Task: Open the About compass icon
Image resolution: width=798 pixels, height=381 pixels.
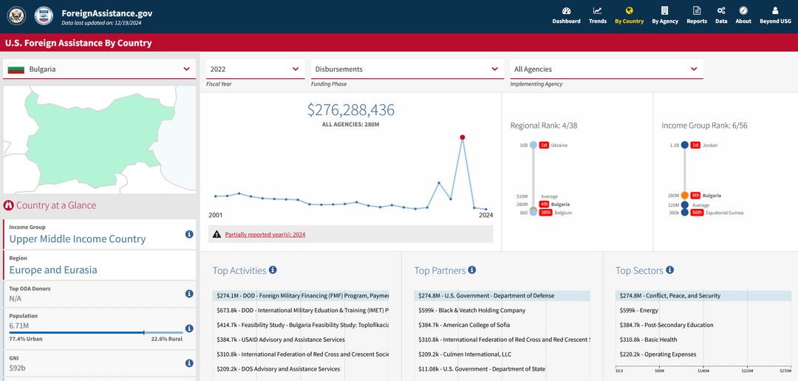Action: (x=743, y=10)
